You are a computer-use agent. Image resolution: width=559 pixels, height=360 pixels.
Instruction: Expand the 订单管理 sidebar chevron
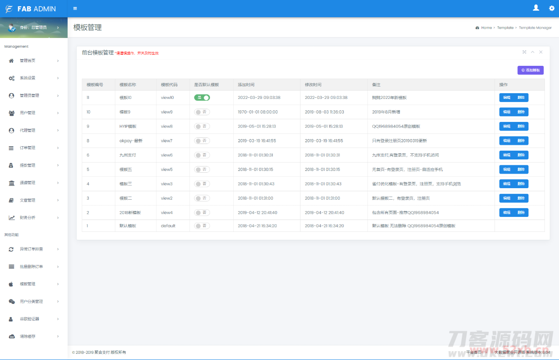coord(58,148)
